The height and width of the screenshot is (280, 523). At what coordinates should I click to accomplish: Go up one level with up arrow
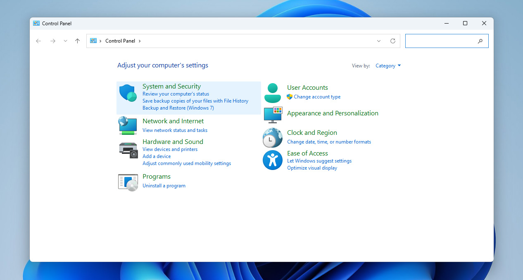point(77,41)
